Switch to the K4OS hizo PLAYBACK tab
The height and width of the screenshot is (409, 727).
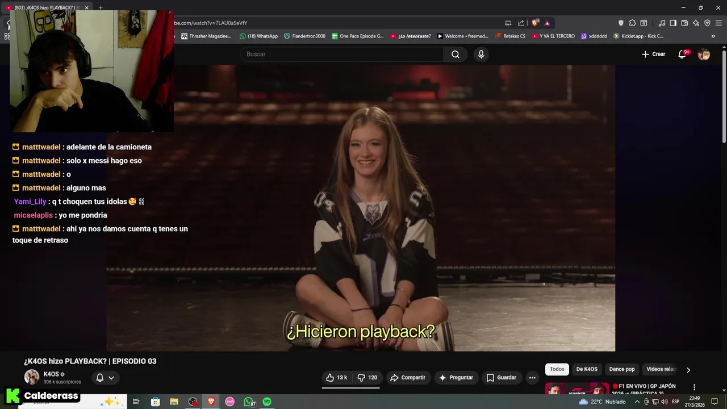click(45, 7)
